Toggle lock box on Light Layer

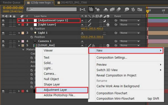click(14, 25)
